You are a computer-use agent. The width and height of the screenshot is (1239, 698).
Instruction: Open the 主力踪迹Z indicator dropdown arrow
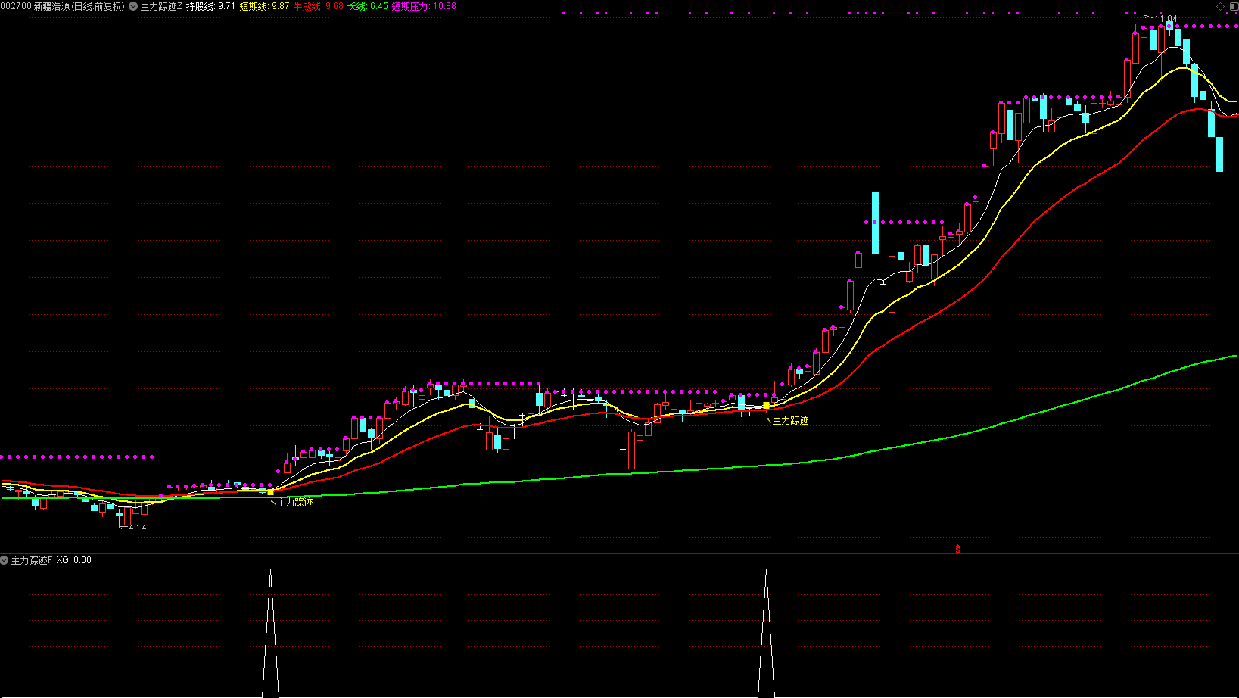coord(133,6)
